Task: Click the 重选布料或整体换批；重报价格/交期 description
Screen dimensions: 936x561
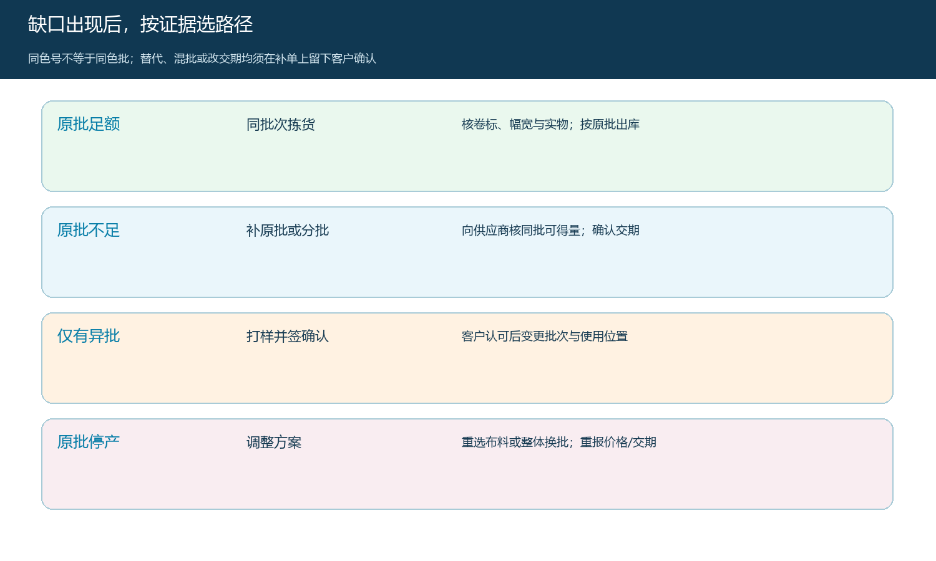Action: (559, 443)
